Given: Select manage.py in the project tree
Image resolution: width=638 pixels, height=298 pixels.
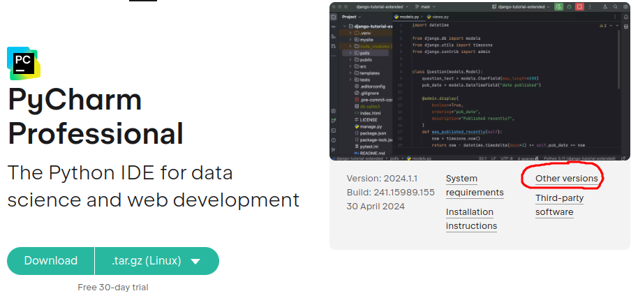Looking at the screenshot, I should click(368, 126).
